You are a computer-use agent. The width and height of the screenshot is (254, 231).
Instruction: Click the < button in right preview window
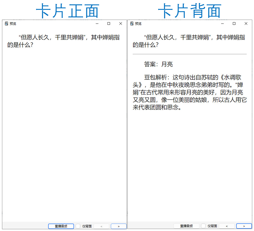[x=227, y=226]
